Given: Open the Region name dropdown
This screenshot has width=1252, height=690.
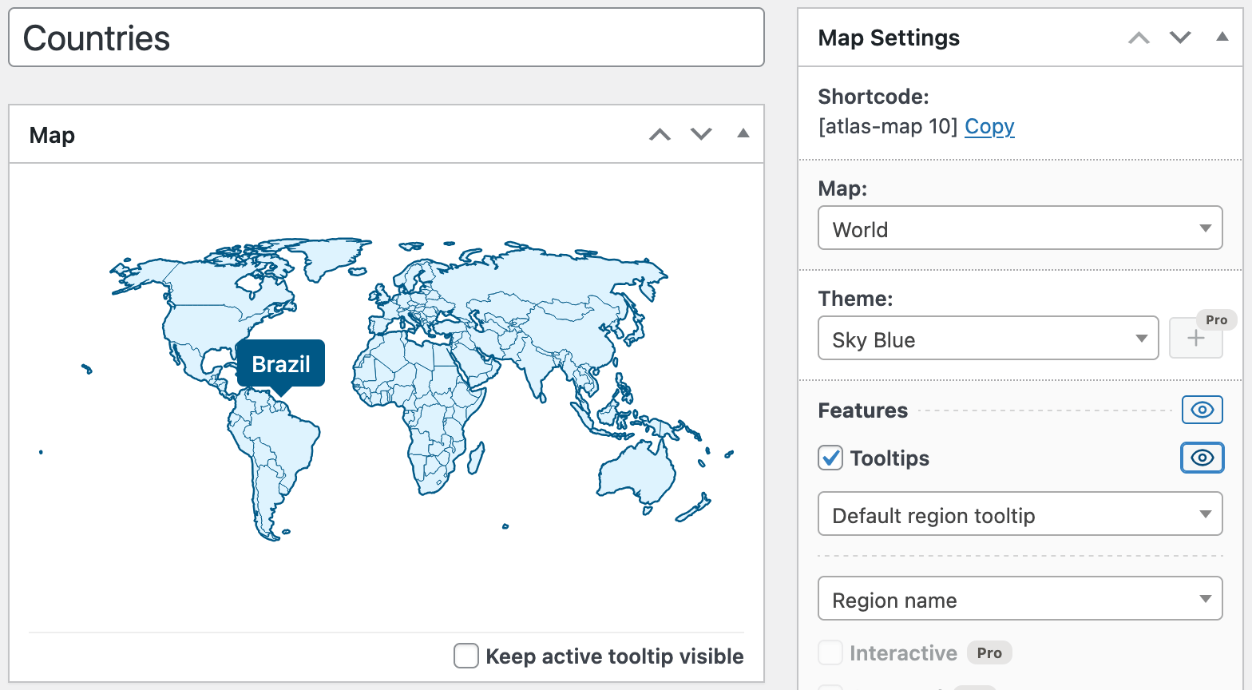Looking at the screenshot, I should (x=1020, y=599).
